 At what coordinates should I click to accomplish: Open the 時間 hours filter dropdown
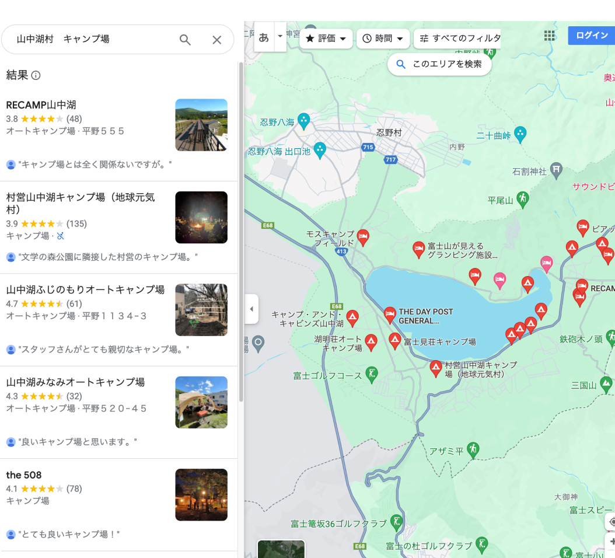pos(383,39)
